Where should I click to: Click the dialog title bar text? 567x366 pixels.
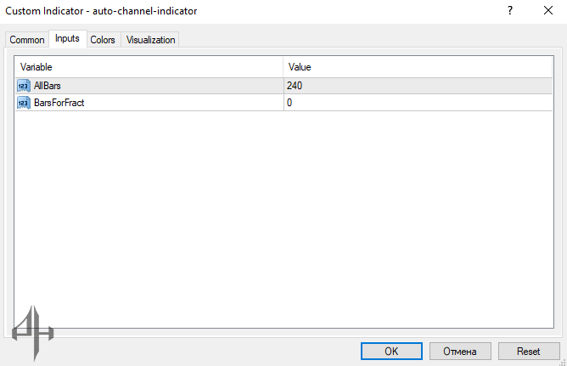101,11
